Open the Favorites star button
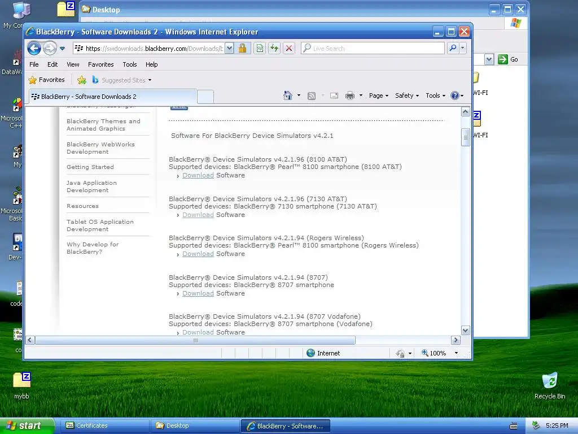The image size is (578, 434). click(47, 80)
